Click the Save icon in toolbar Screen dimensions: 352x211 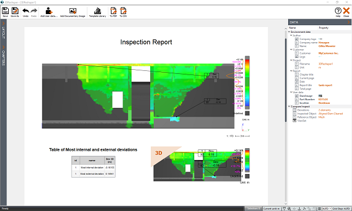5,11
